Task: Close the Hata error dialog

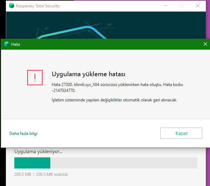Action: [x=205, y=44]
